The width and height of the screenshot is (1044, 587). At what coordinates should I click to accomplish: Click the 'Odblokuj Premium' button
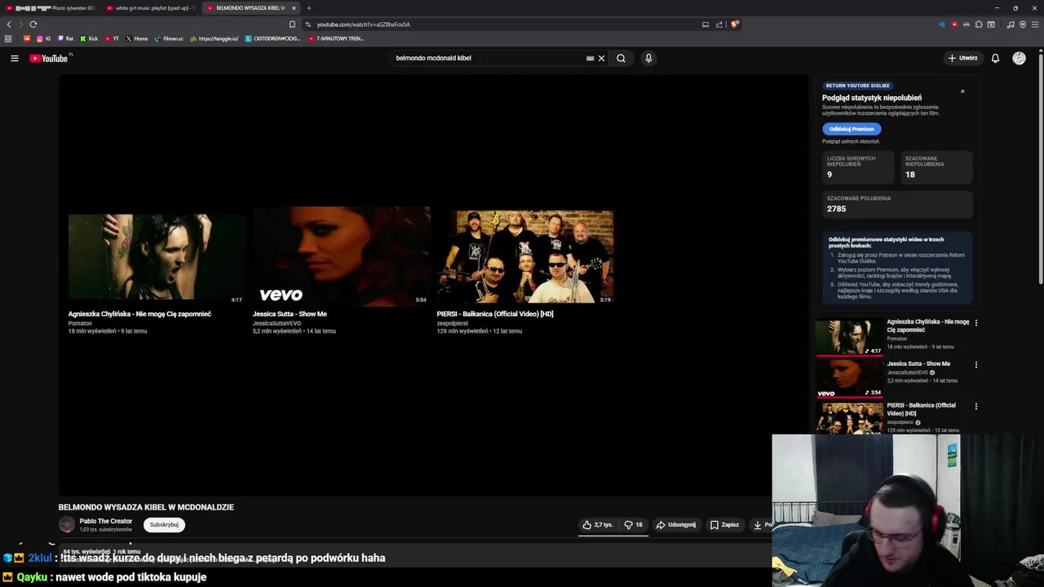(852, 129)
